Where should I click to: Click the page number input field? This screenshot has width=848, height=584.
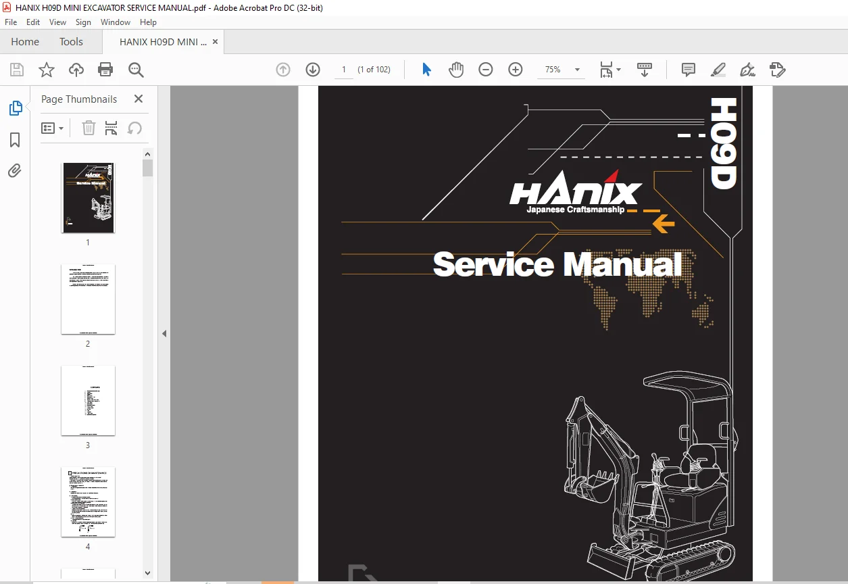point(343,70)
